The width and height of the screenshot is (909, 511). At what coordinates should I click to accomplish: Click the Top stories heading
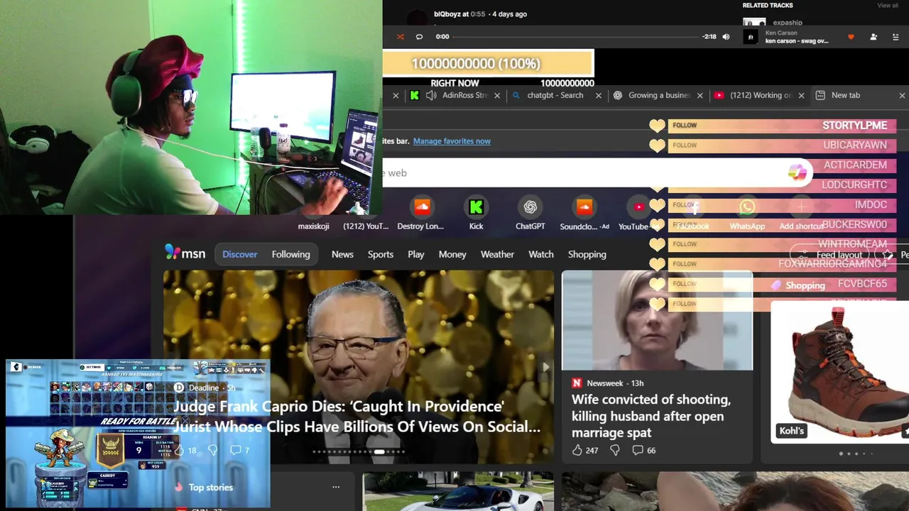(211, 487)
